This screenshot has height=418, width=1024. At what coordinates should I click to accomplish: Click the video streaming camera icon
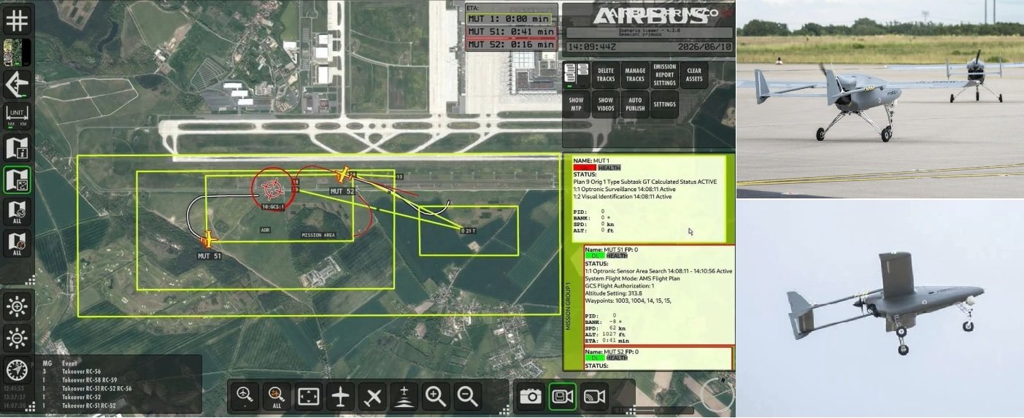(595, 397)
